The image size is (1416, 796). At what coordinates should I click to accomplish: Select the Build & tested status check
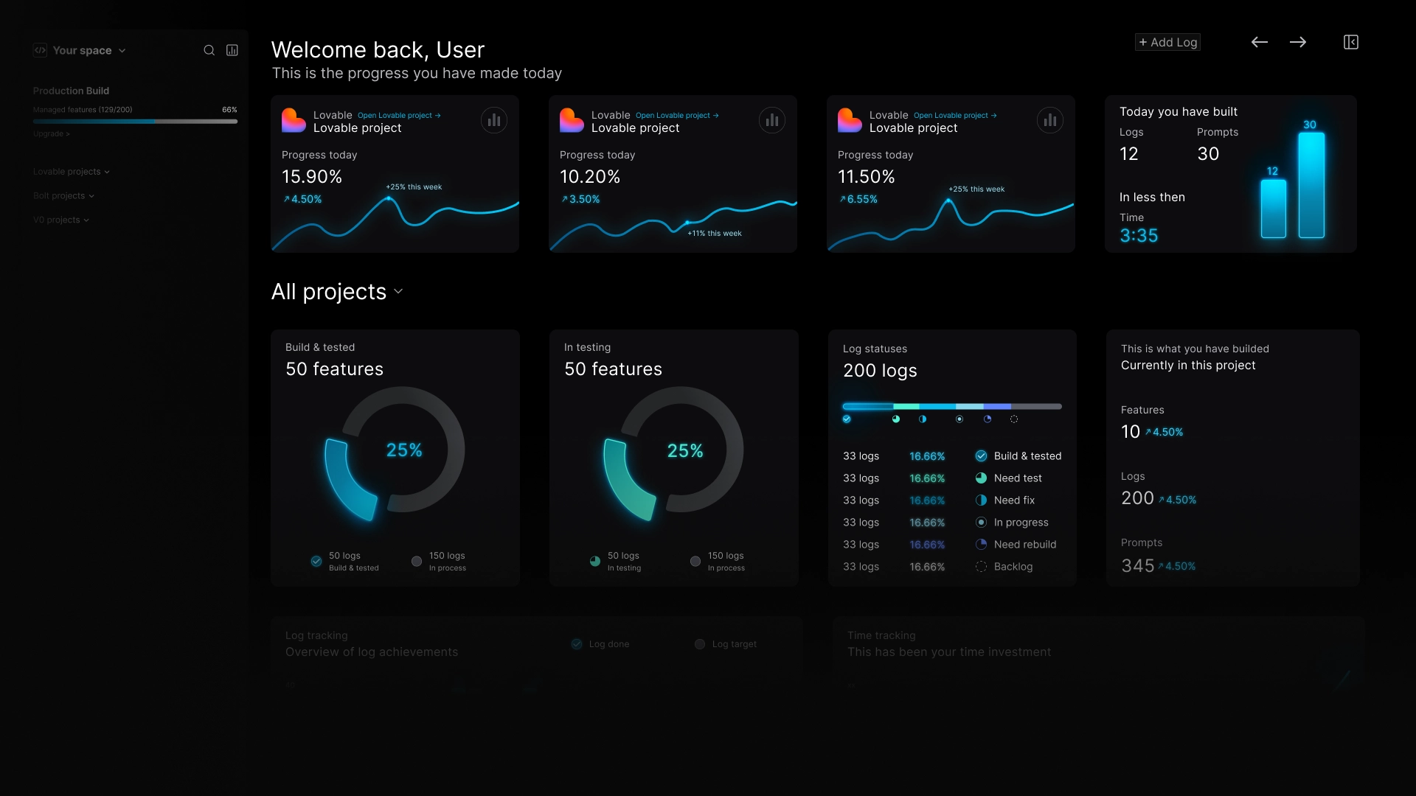coord(981,456)
